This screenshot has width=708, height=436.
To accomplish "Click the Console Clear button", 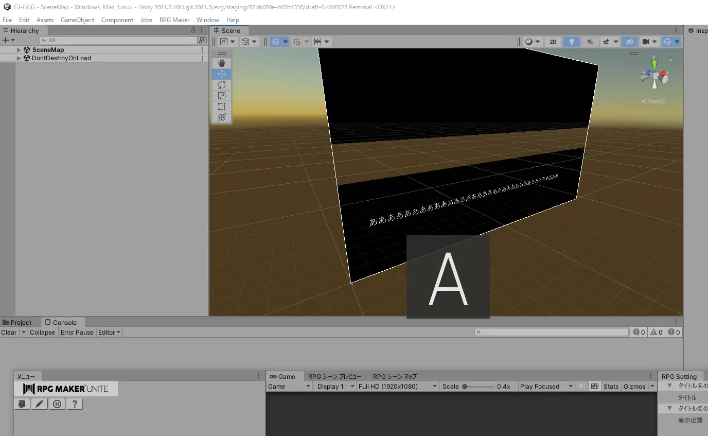I will [9, 333].
